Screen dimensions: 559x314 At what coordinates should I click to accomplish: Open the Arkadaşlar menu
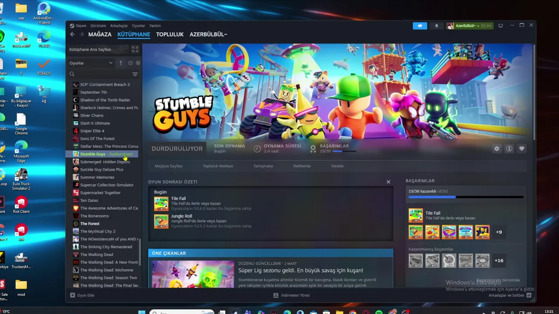[x=119, y=26]
